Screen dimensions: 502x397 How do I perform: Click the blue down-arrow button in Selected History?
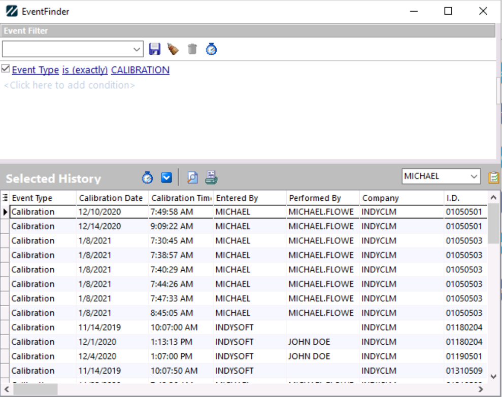click(x=166, y=177)
